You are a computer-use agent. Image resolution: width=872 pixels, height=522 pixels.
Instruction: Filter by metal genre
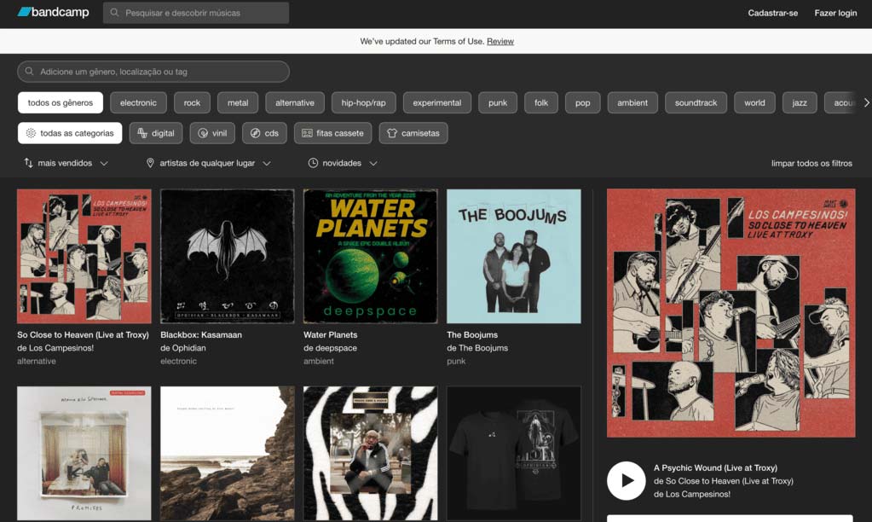[238, 102]
